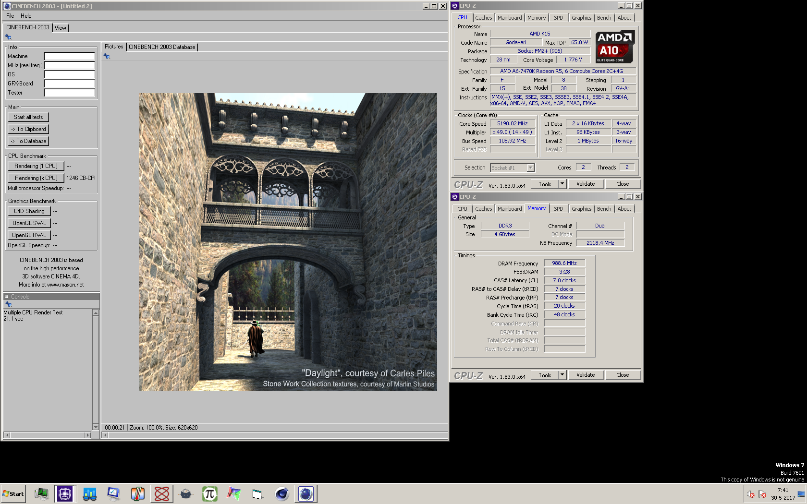807x504 pixels.
Task: Switch to CINEBENCH 2003 Database tab
Action: click(x=162, y=47)
